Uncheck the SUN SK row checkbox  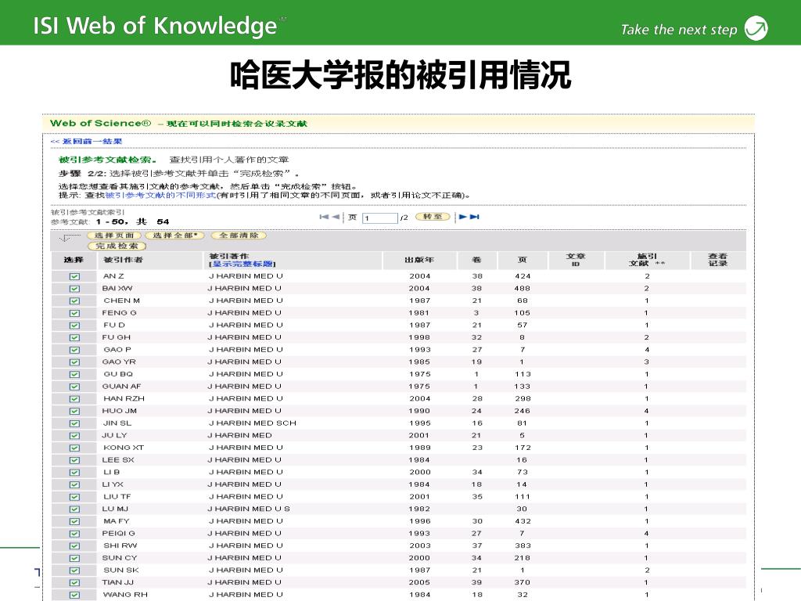point(74,570)
